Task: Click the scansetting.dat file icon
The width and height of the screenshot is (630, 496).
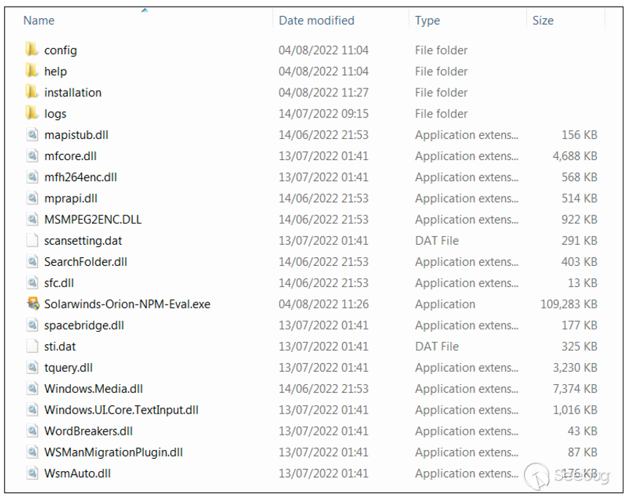Action: coord(32,240)
